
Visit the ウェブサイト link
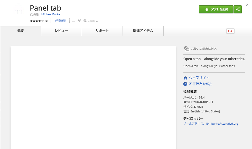(199, 78)
